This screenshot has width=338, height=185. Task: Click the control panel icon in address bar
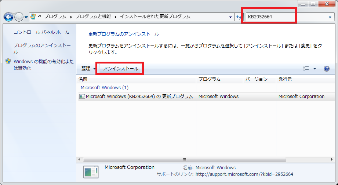pos(33,17)
